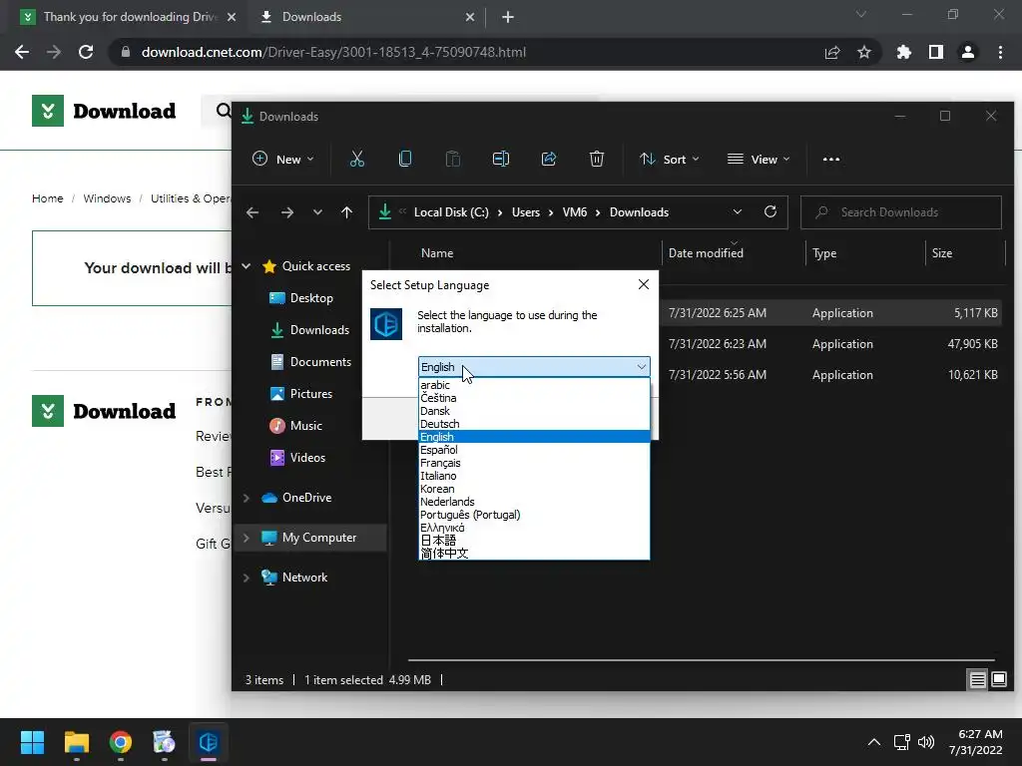Click the Share icon in Explorer toolbar
The width and height of the screenshot is (1022, 766).
click(549, 159)
